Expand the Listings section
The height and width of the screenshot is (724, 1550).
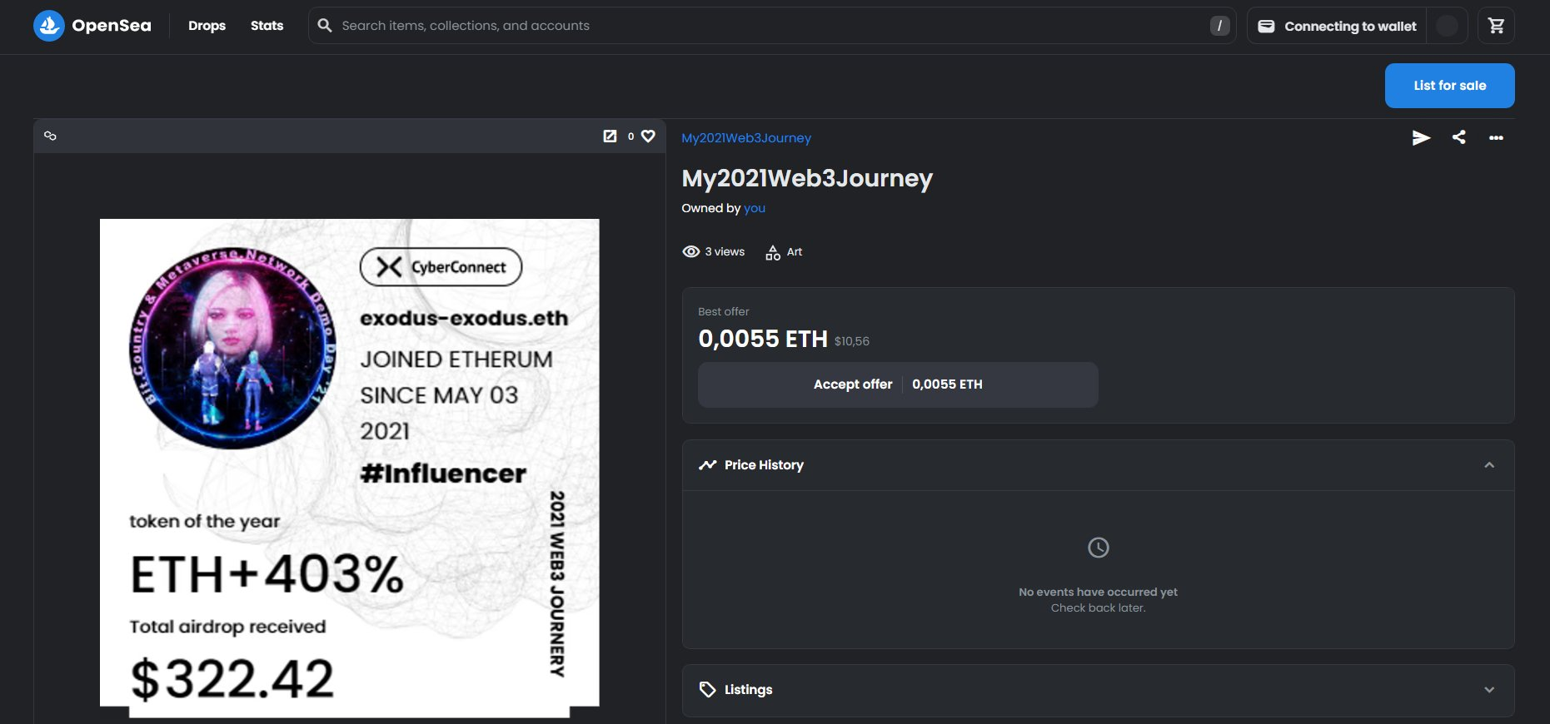(x=1488, y=690)
